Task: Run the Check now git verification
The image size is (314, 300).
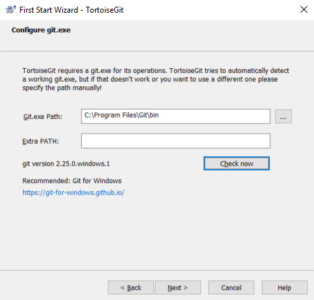Action: 237,164
